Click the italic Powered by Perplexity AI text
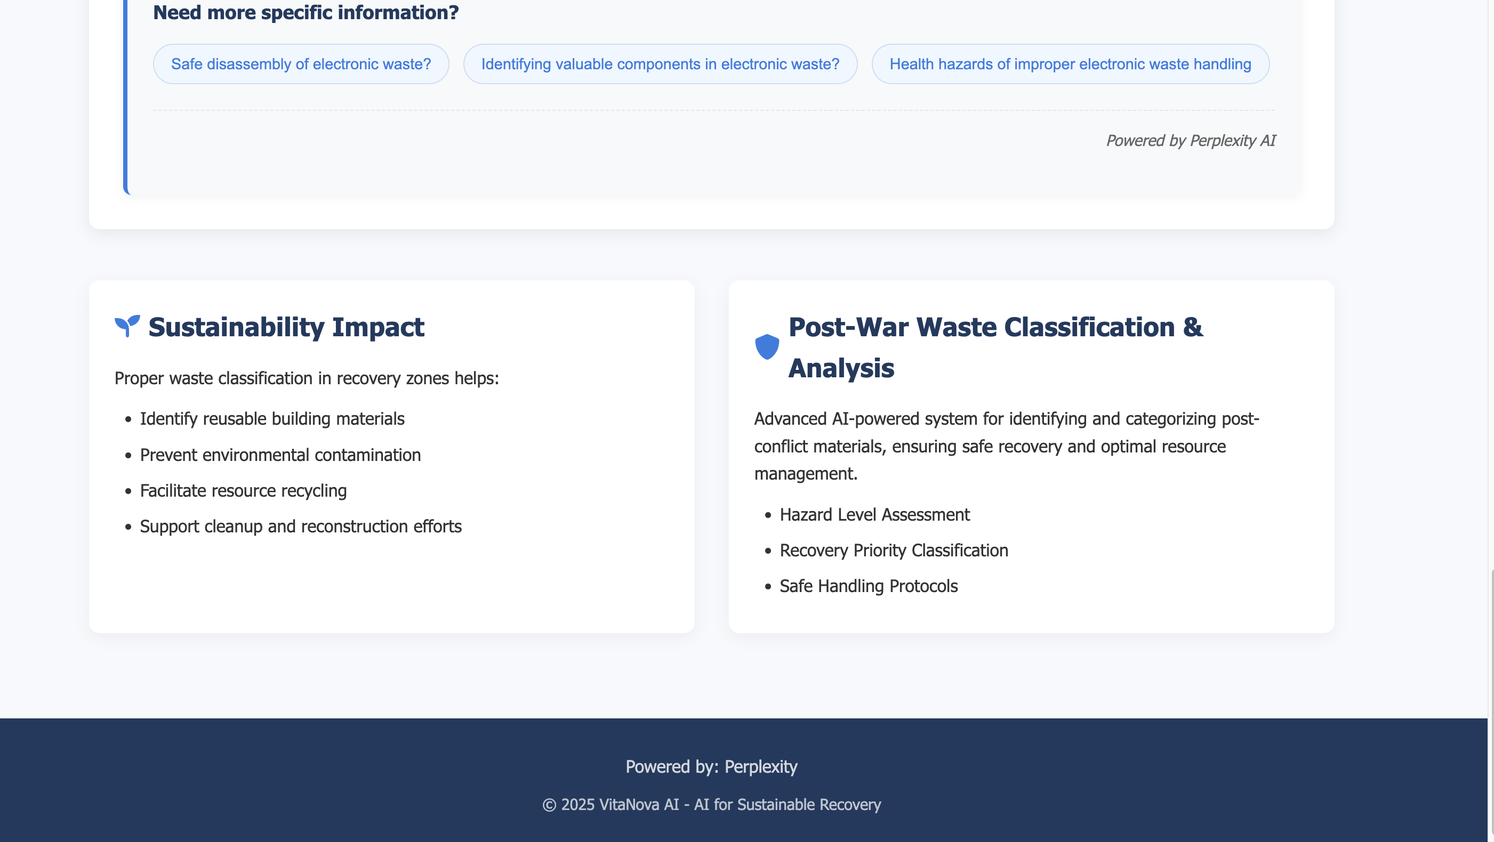The width and height of the screenshot is (1494, 842). 1190,141
